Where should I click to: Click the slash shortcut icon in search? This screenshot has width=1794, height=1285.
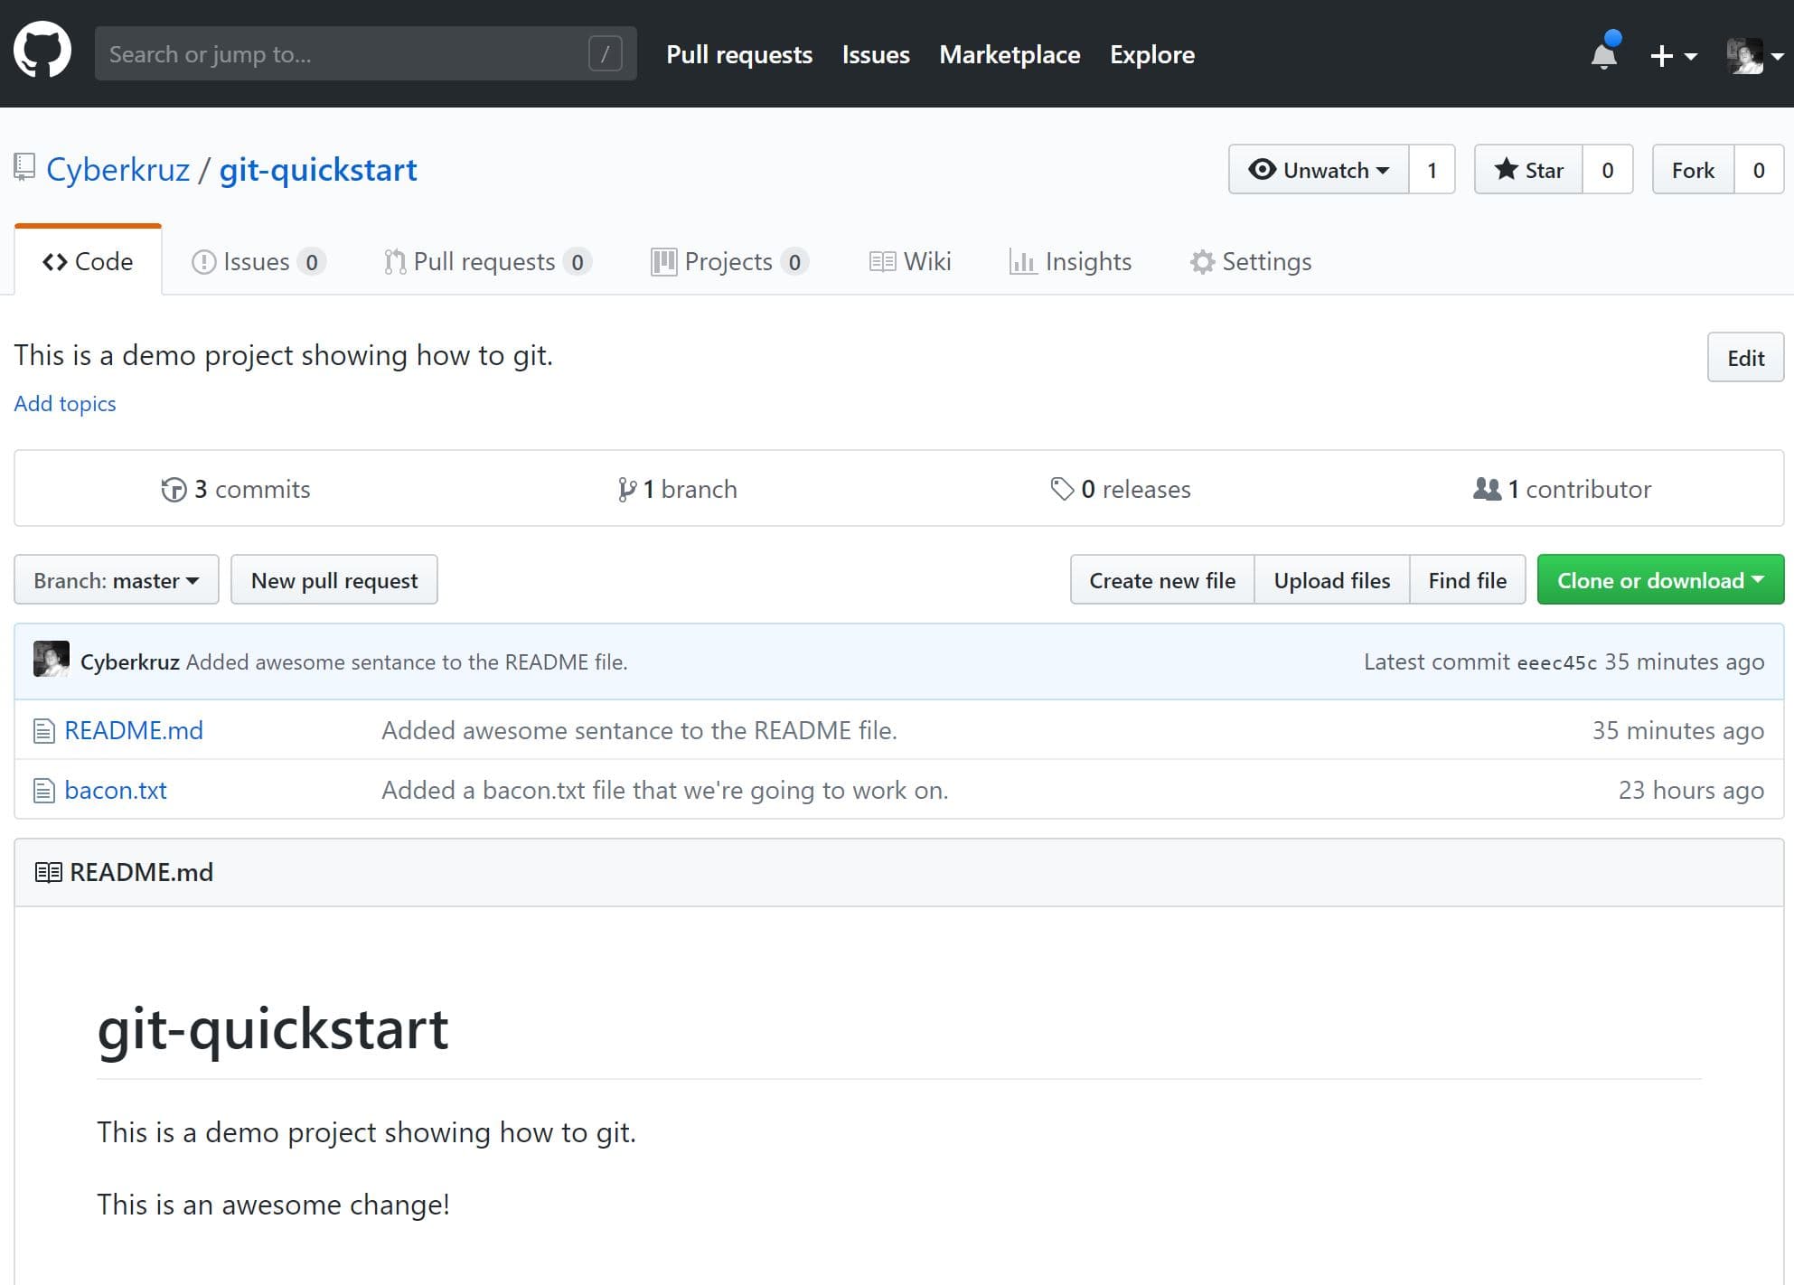pos(606,54)
